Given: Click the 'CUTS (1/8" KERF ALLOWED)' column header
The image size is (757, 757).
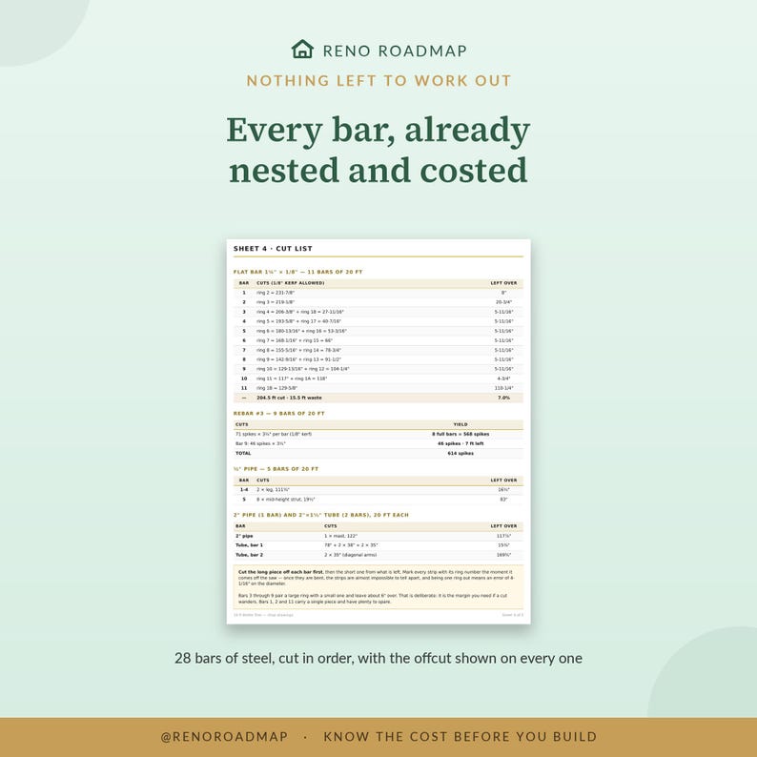Looking at the screenshot, I should click(x=290, y=283).
